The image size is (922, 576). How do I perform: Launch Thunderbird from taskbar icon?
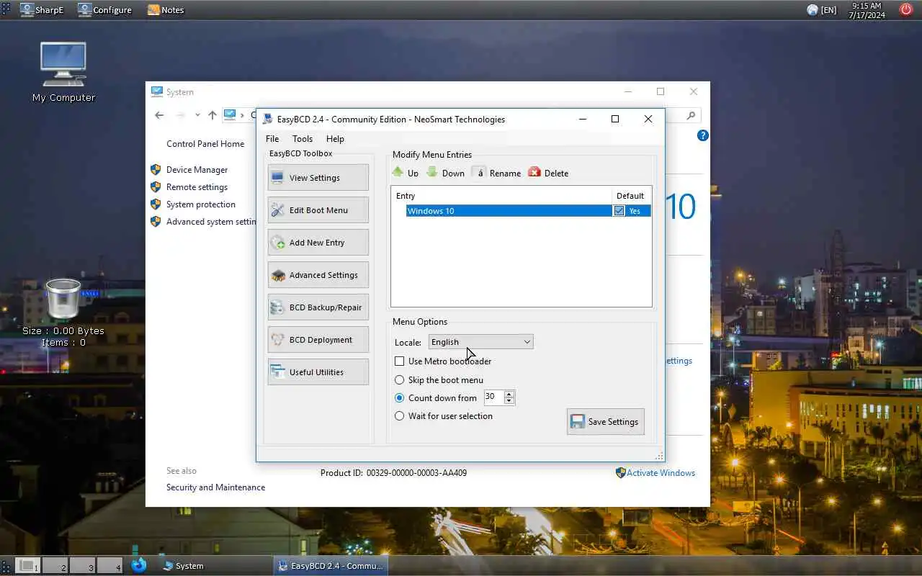tap(139, 565)
